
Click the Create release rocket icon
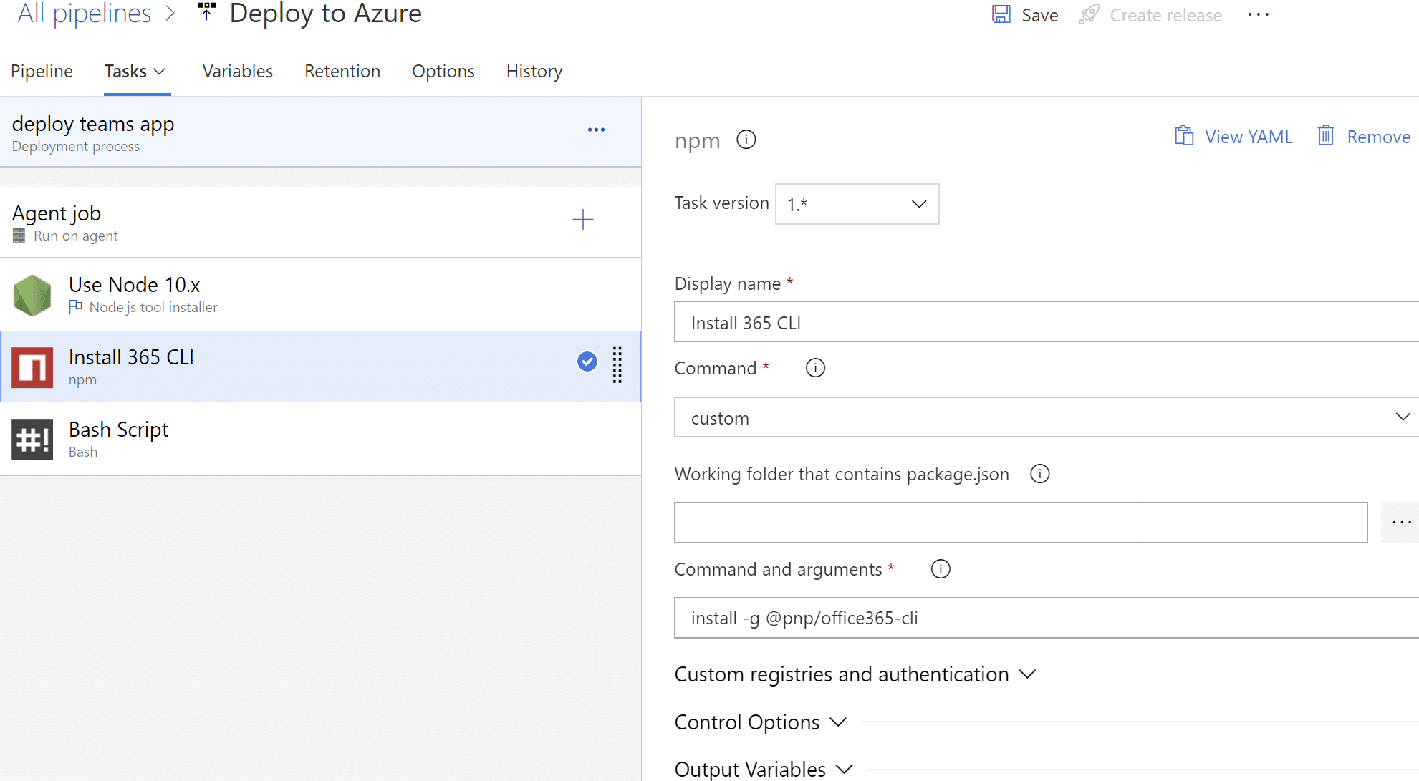point(1089,14)
